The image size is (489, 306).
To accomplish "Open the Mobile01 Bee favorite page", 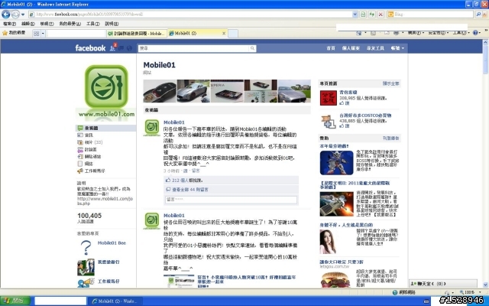I will pyautogui.click(x=112, y=243).
